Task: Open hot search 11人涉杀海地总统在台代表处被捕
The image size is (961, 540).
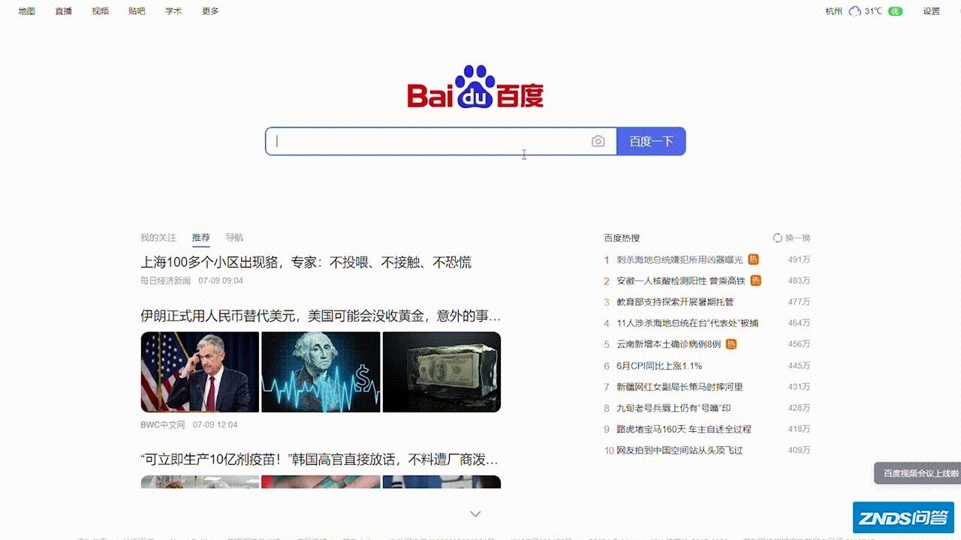Action: pos(688,323)
